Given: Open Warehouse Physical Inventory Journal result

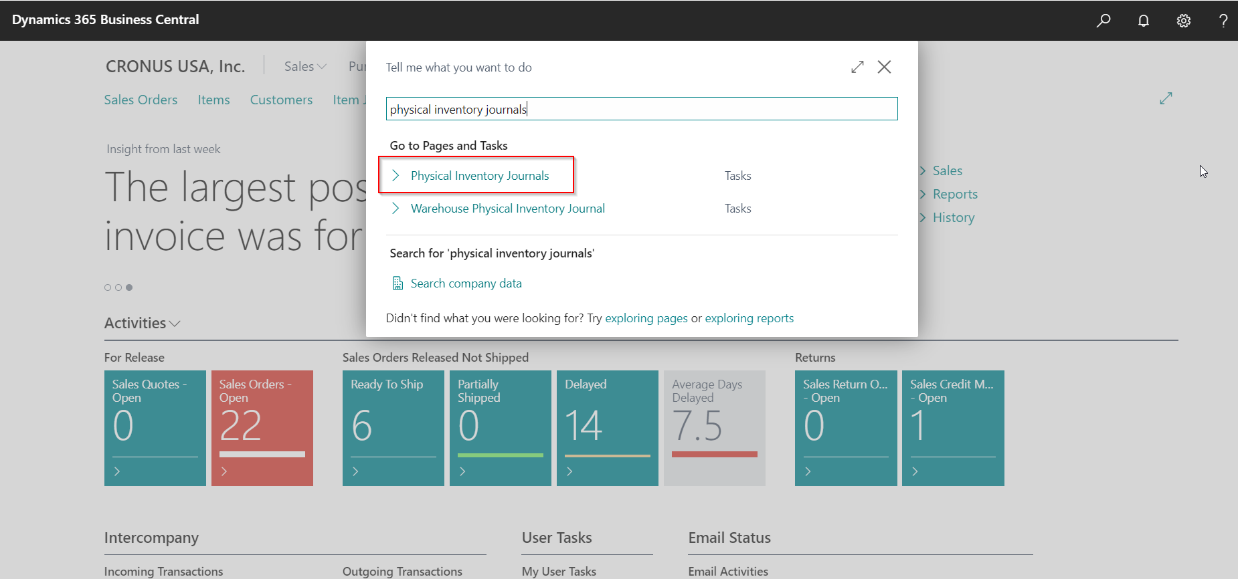Looking at the screenshot, I should [x=508, y=208].
